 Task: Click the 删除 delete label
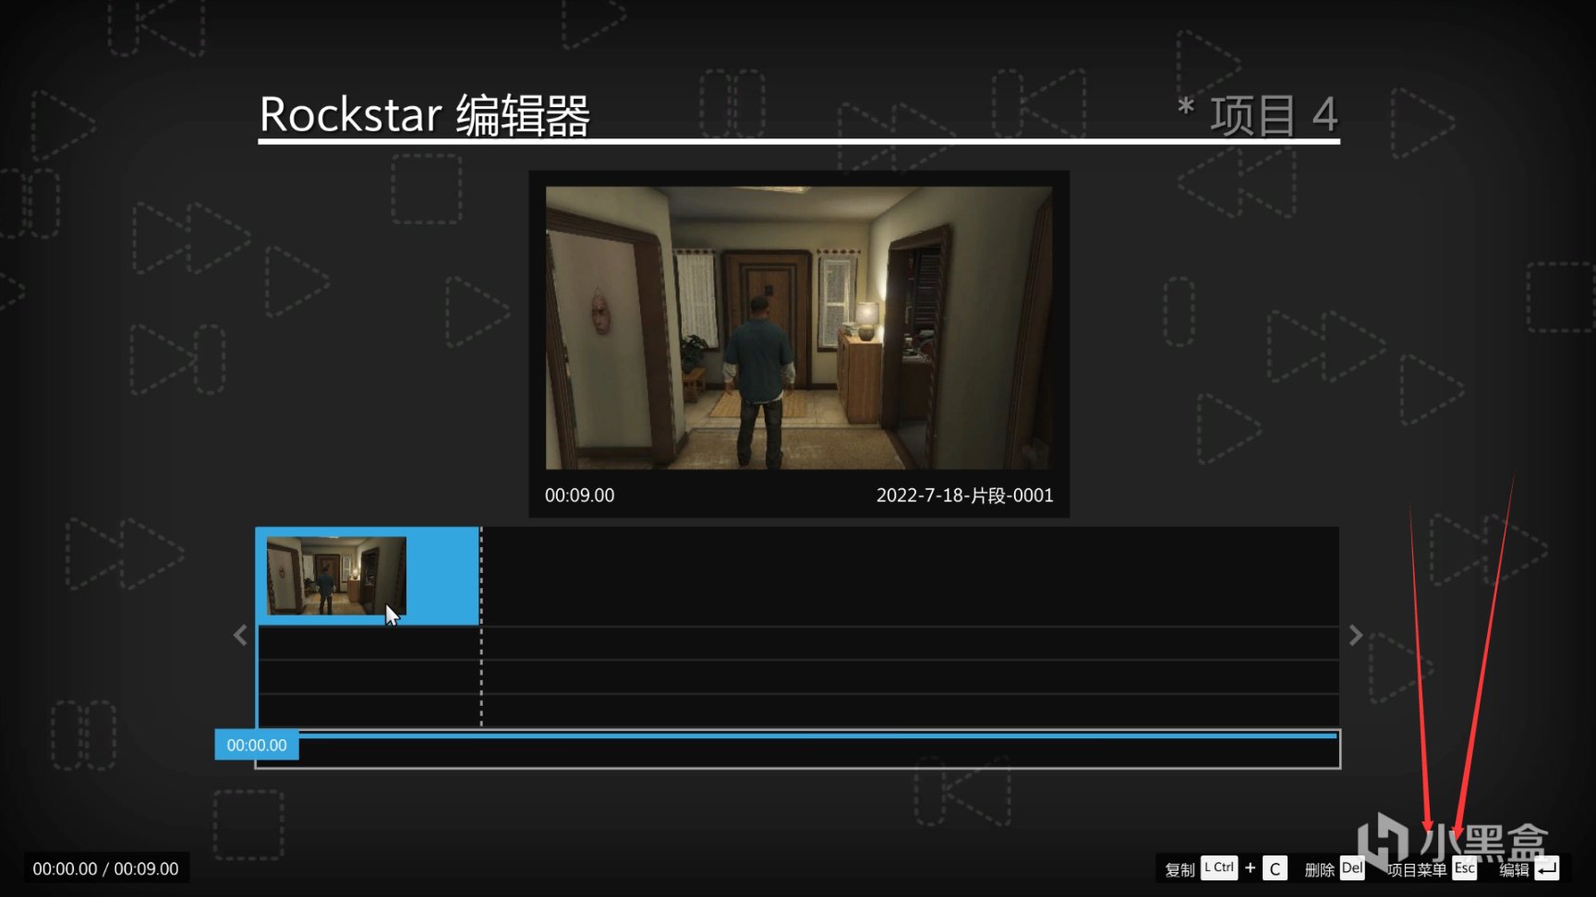tap(1319, 869)
